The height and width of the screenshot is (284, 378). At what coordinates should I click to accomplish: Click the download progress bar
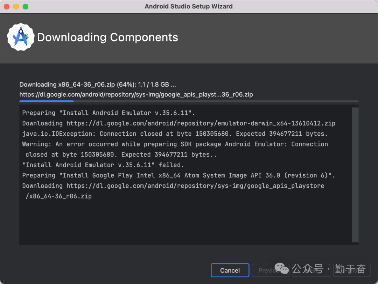(189, 101)
